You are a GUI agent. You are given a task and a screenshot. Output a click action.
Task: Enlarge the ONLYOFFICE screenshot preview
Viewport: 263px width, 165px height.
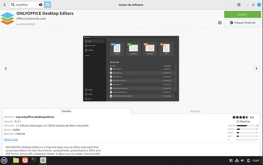pos(131,69)
